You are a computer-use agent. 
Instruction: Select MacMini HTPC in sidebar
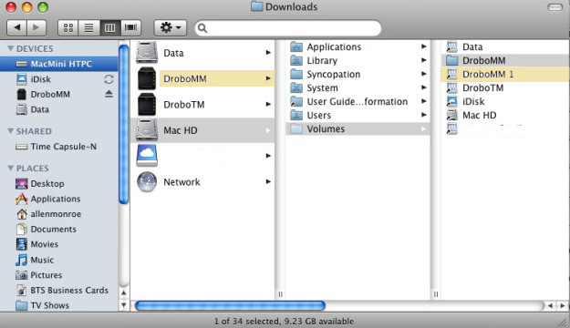coord(59,64)
